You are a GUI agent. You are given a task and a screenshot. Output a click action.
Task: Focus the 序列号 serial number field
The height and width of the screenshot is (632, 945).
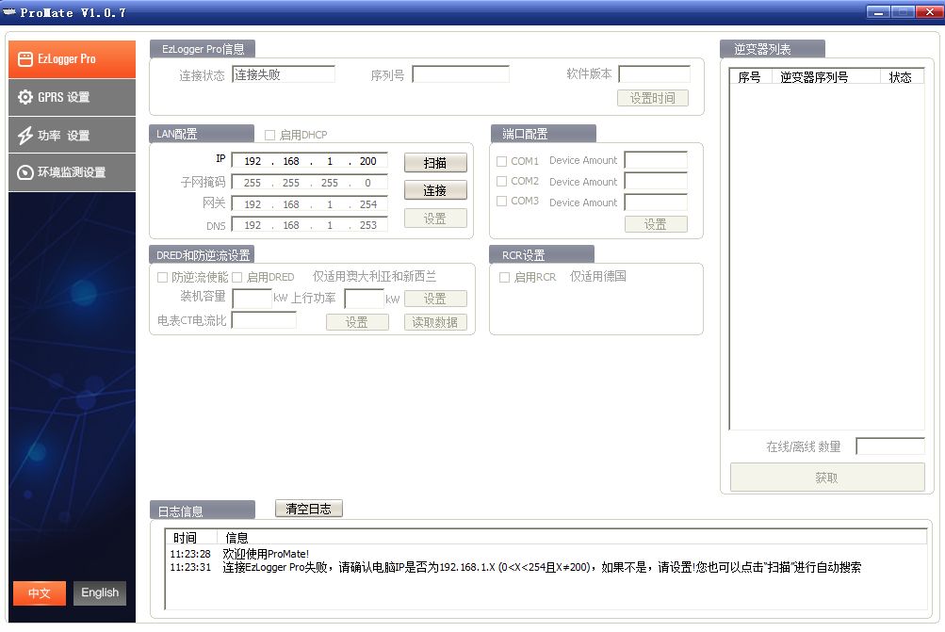click(460, 74)
